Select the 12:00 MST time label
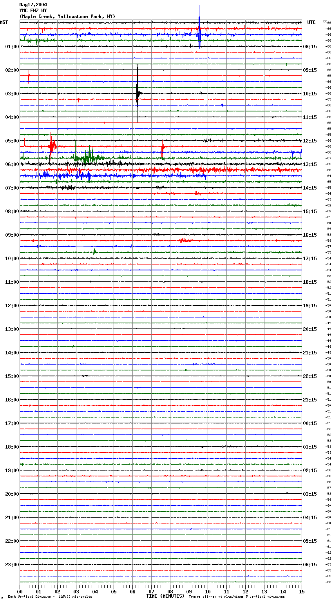Image resolution: width=333 pixels, height=602 pixels. coord(12,306)
